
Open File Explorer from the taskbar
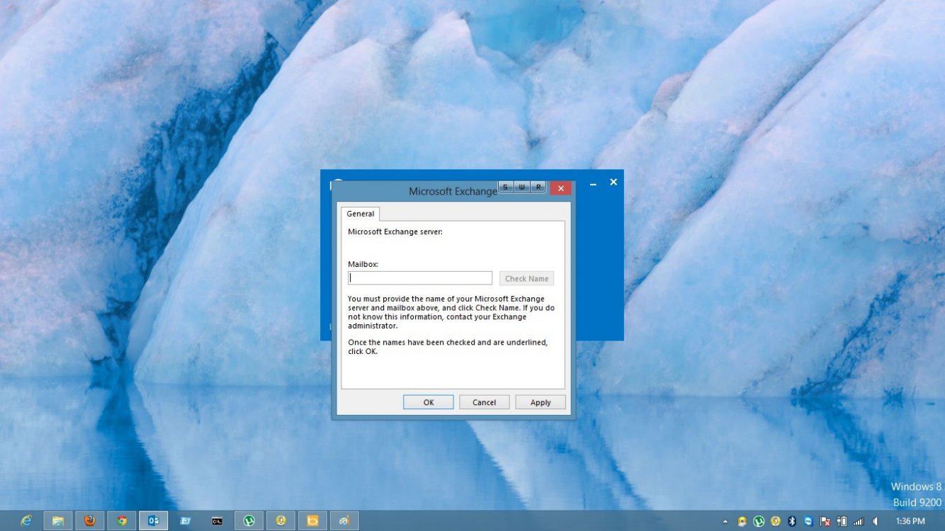point(58,520)
